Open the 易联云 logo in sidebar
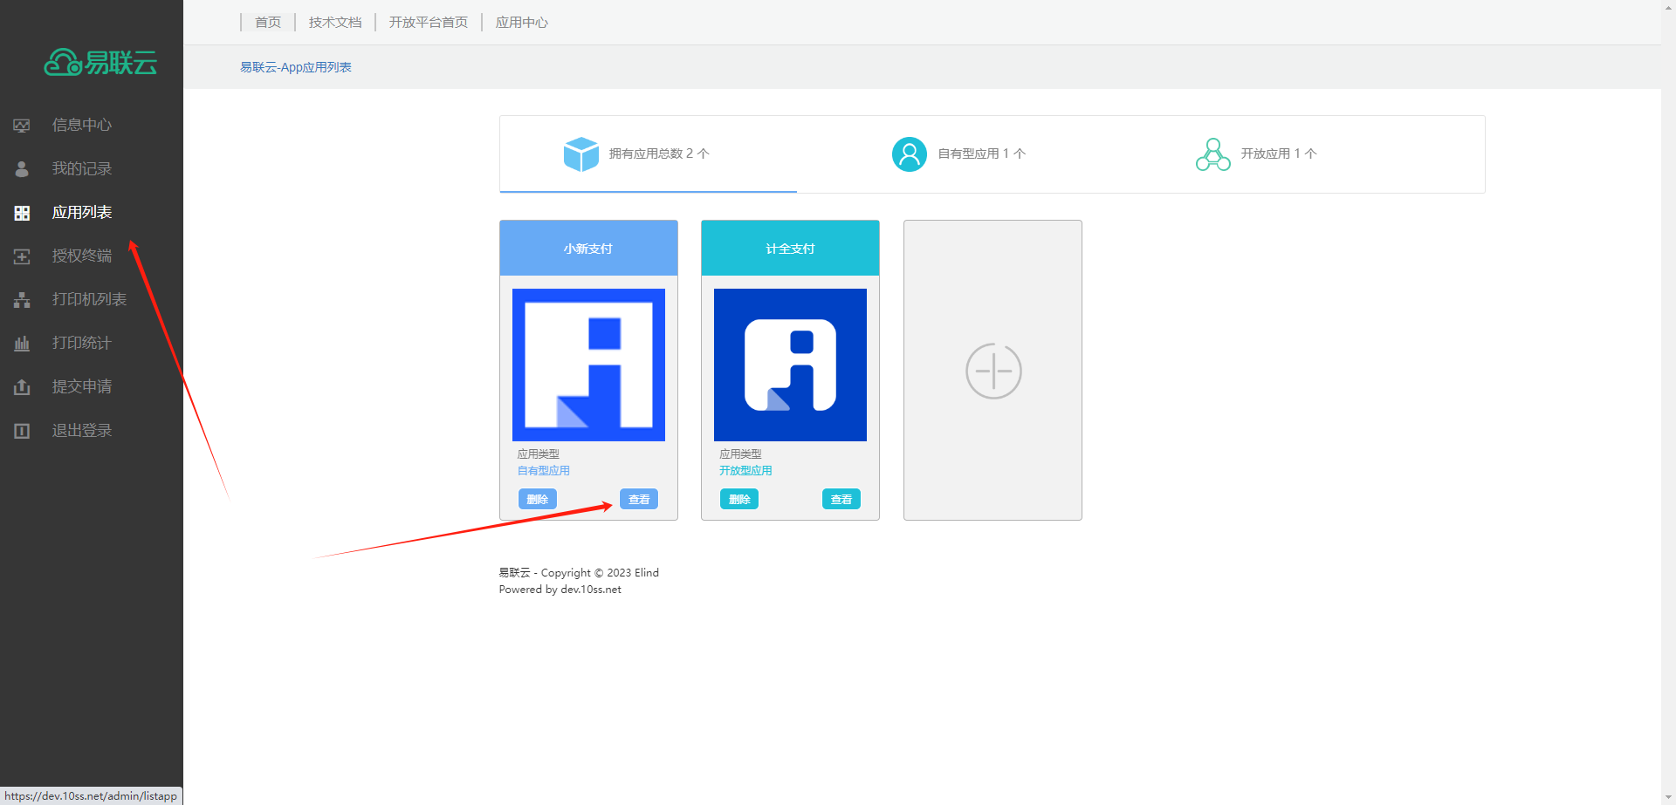The image size is (1676, 805). (x=100, y=63)
